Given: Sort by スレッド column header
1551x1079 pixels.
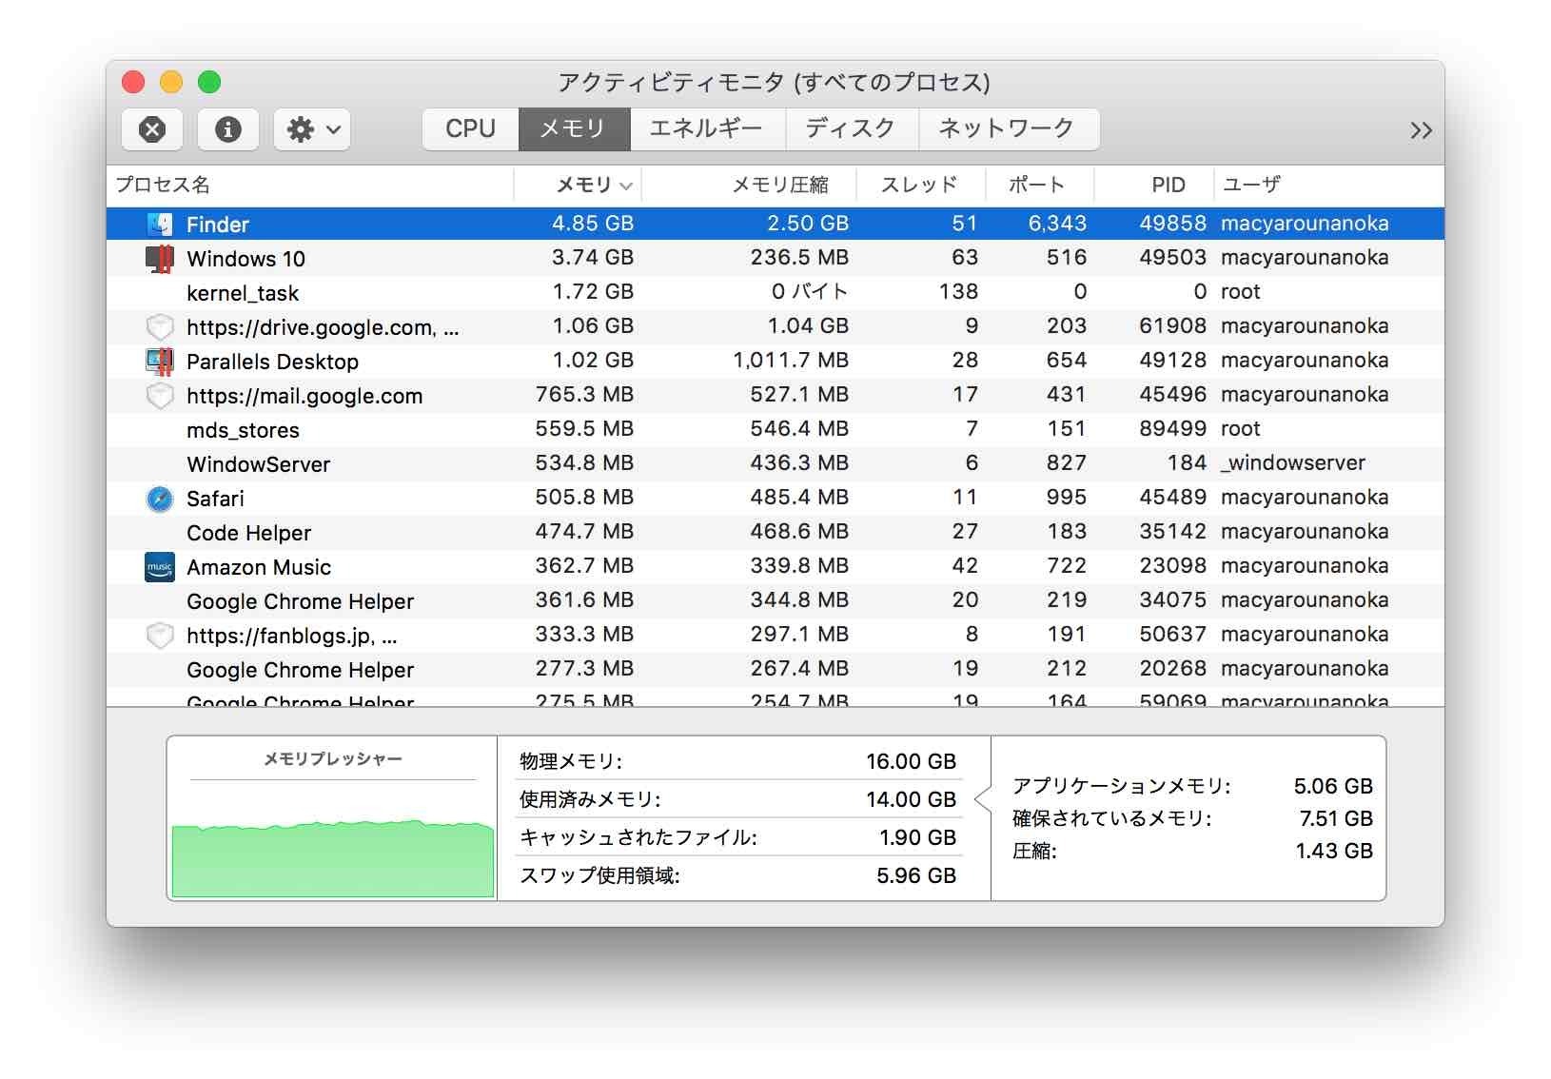Looking at the screenshot, I should [x=921, y=185].
